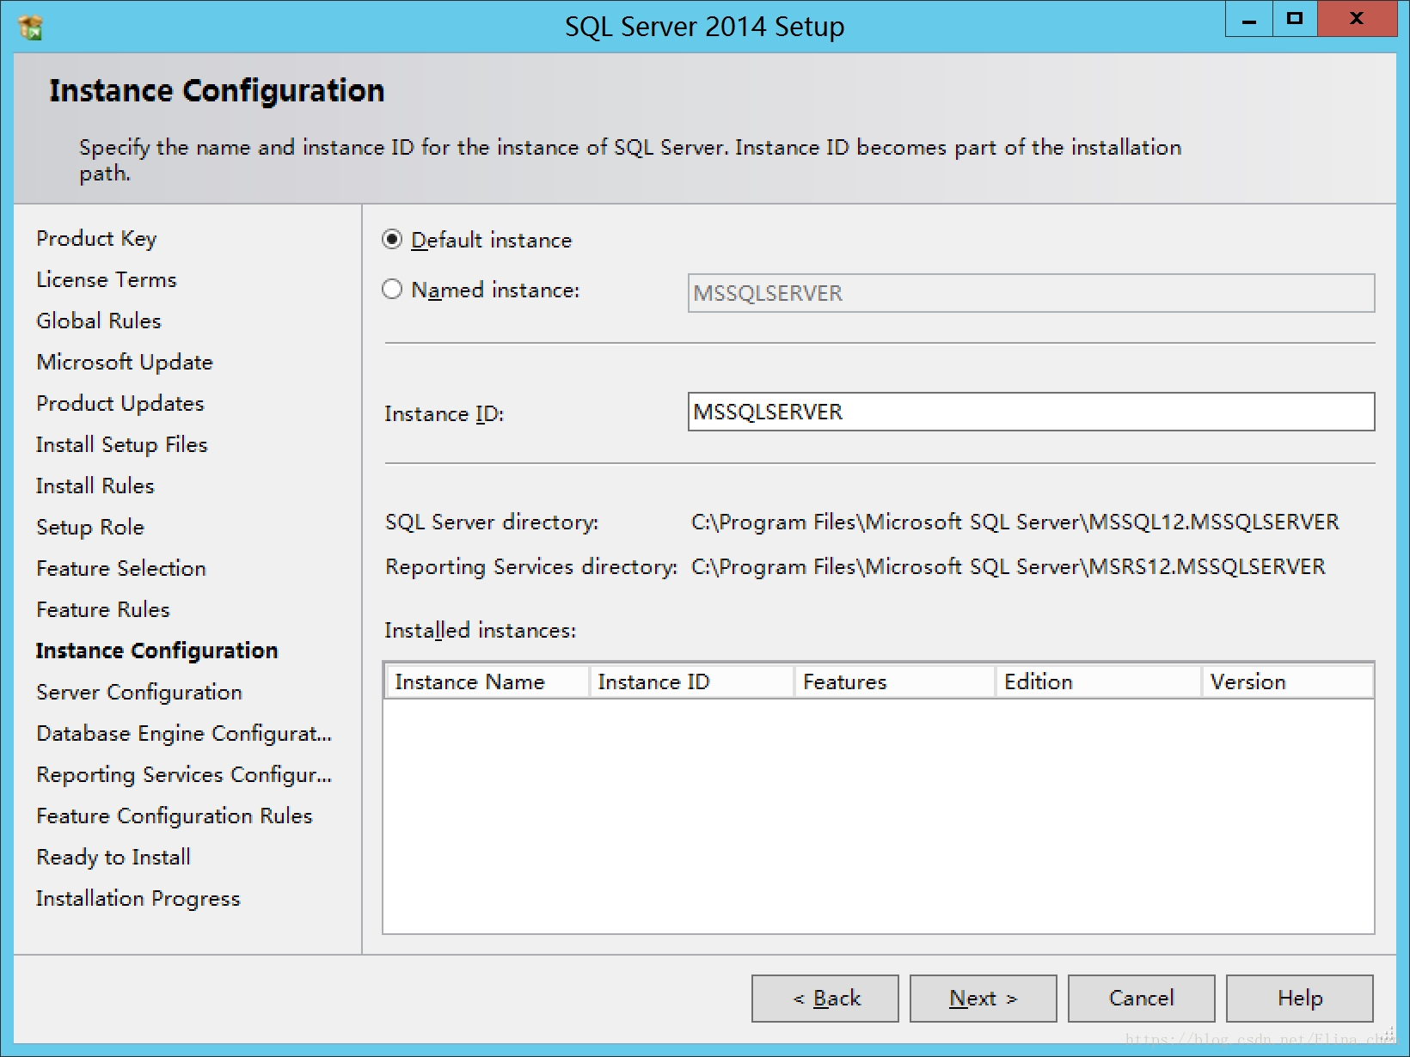1410x1057 pixels.
Task: Maximize the SQL Server 2014 Setup window
Action: tap(1295, 19)
